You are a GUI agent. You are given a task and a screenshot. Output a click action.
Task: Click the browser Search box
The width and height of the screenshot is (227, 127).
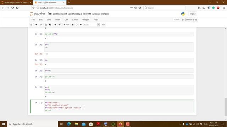coord(164,8)
